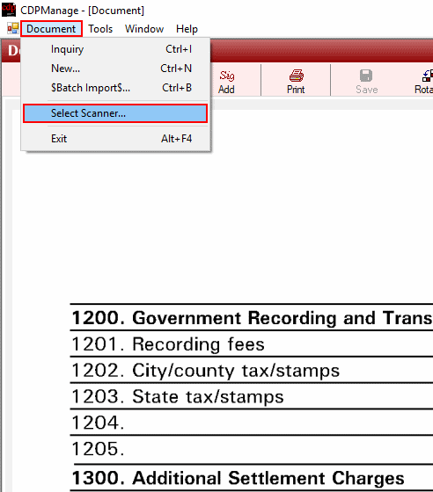This screenshot has height=492, width=433.
Task: Open the Help menu
Action: click(x=187, y=29)
